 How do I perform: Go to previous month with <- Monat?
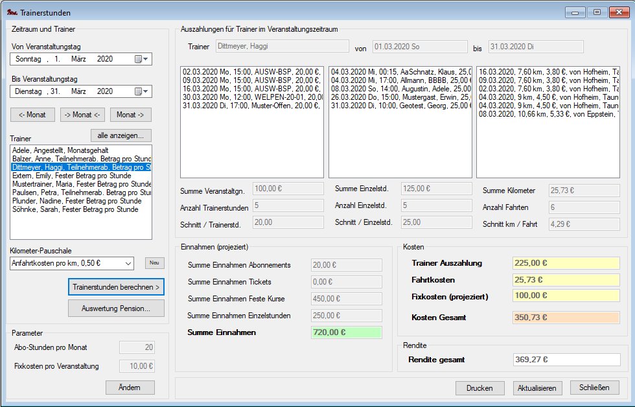pos(32,115)
